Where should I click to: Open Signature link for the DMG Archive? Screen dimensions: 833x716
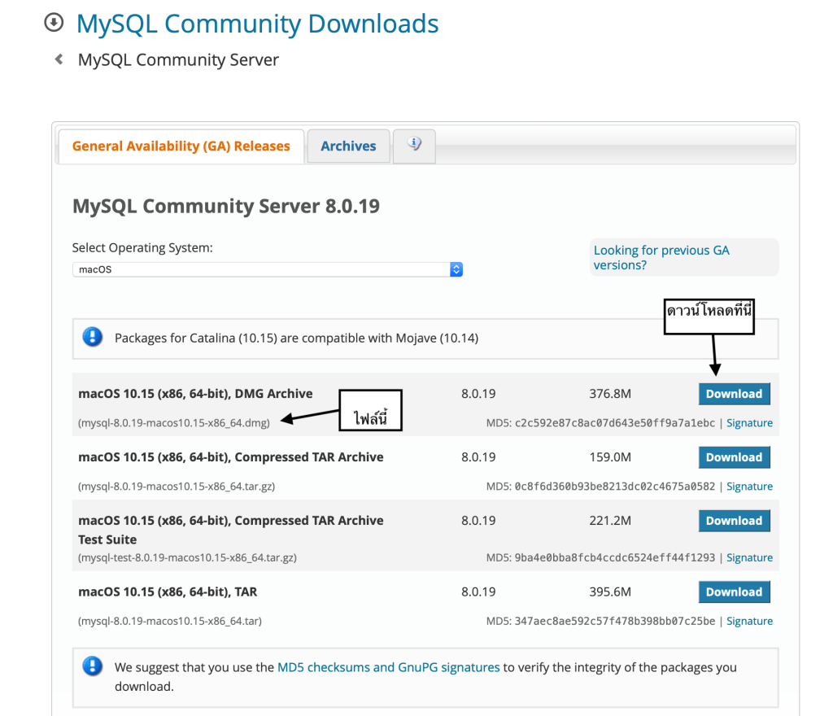coord(749,423)
